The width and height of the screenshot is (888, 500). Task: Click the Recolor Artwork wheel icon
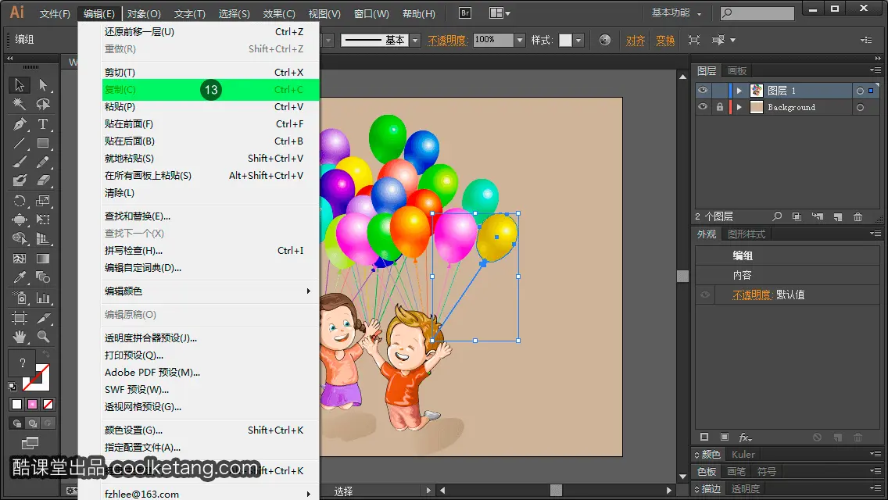point(605,40)
